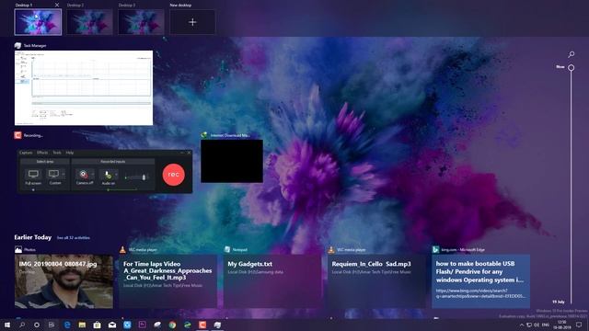Toggle the Audio on input
589x331 pixels.
pyautogui.click(x=109, y=177)
